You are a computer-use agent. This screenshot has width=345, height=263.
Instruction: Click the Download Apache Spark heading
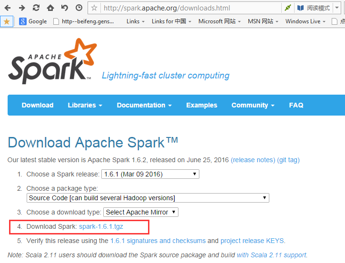tap(93, 143)
